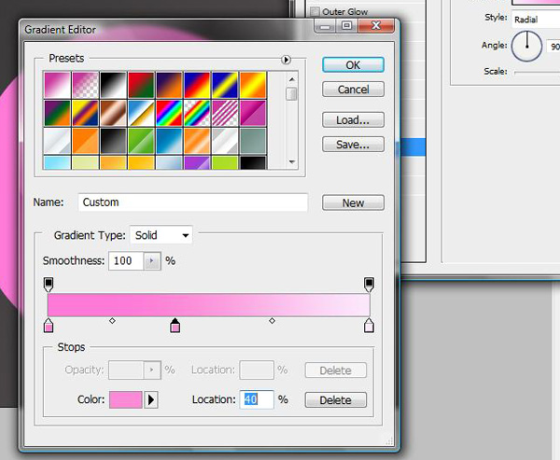Choose the chrome blue-white-gold preset
This screenshot has height=460, width=560.
coord(141,113)
